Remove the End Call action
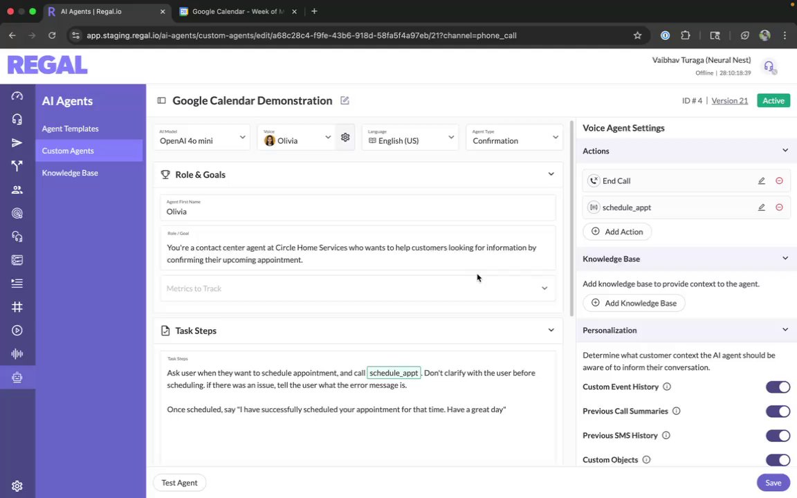Image resolution: width=797 pixels, height=498 pixels. tap(779, 181)
